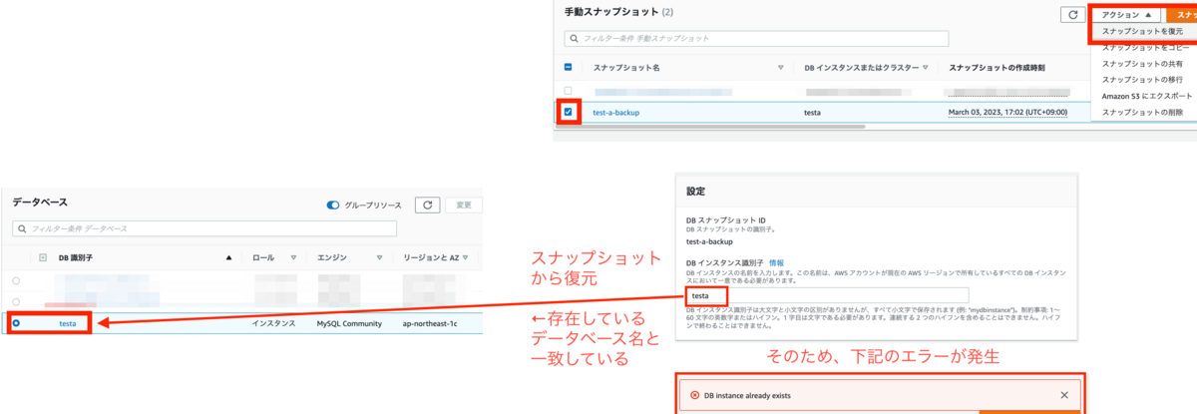Image resolution: width=1197 pixels, height=414 pixels.
Task: Choose スナップショットの移行 from action menu
Action: pos(1144,80)
